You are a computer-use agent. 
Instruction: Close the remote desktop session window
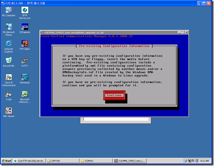tap(209, 3)
